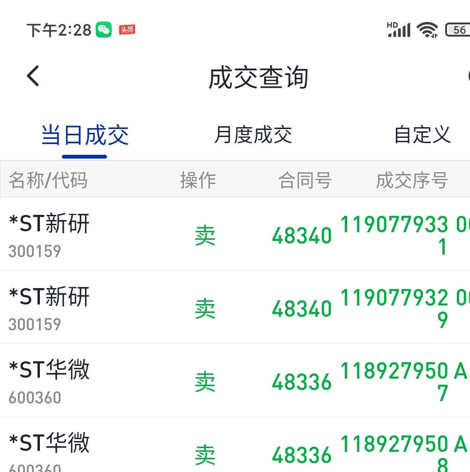The width and height of the screenshot is (470, 472).
Task: Tap the HD signal strength icon
Action: [398, 30]
